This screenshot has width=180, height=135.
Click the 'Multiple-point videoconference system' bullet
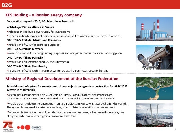click(67, 105)
